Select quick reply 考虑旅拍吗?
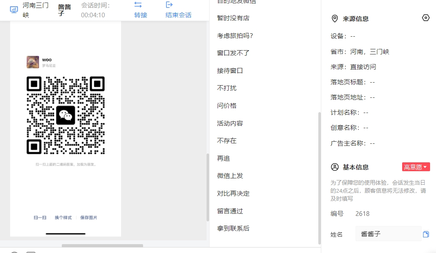The width and height of the screenshot is (436, 253). coord(235,36)
